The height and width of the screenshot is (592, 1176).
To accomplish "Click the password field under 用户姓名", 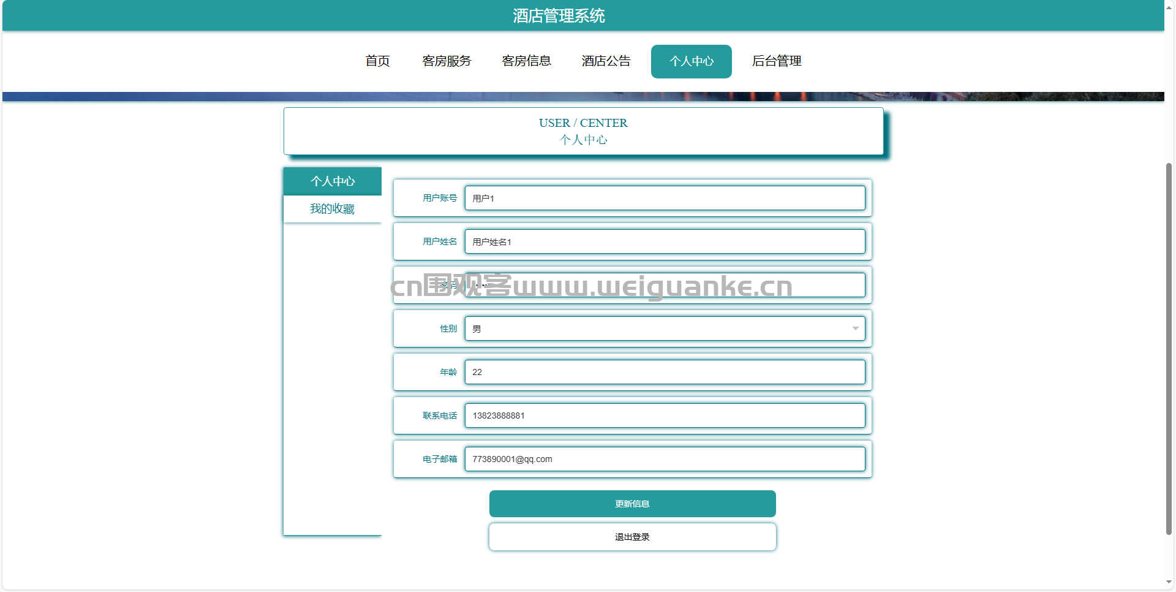I will (665, 285).
